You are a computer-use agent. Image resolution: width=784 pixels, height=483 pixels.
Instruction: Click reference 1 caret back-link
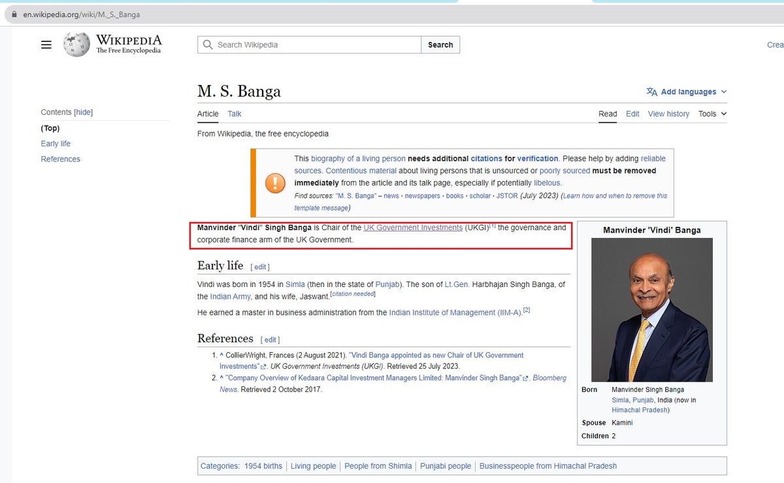click(221, 356)
